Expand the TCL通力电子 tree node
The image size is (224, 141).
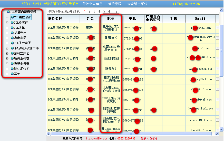[7, 43]
